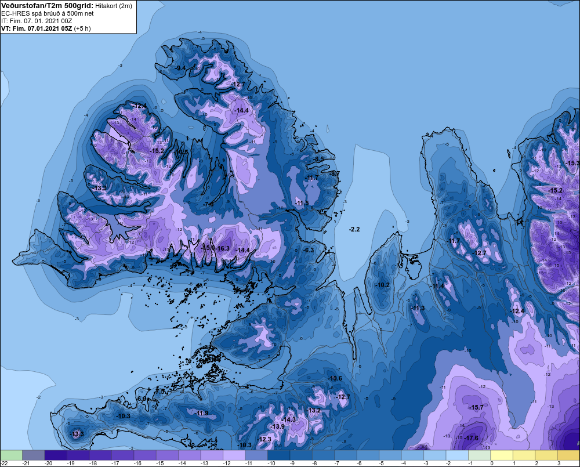Click the legend scale label -2
Image resolution: width=580 pixels, height=467 pixels.
point(448,464)
